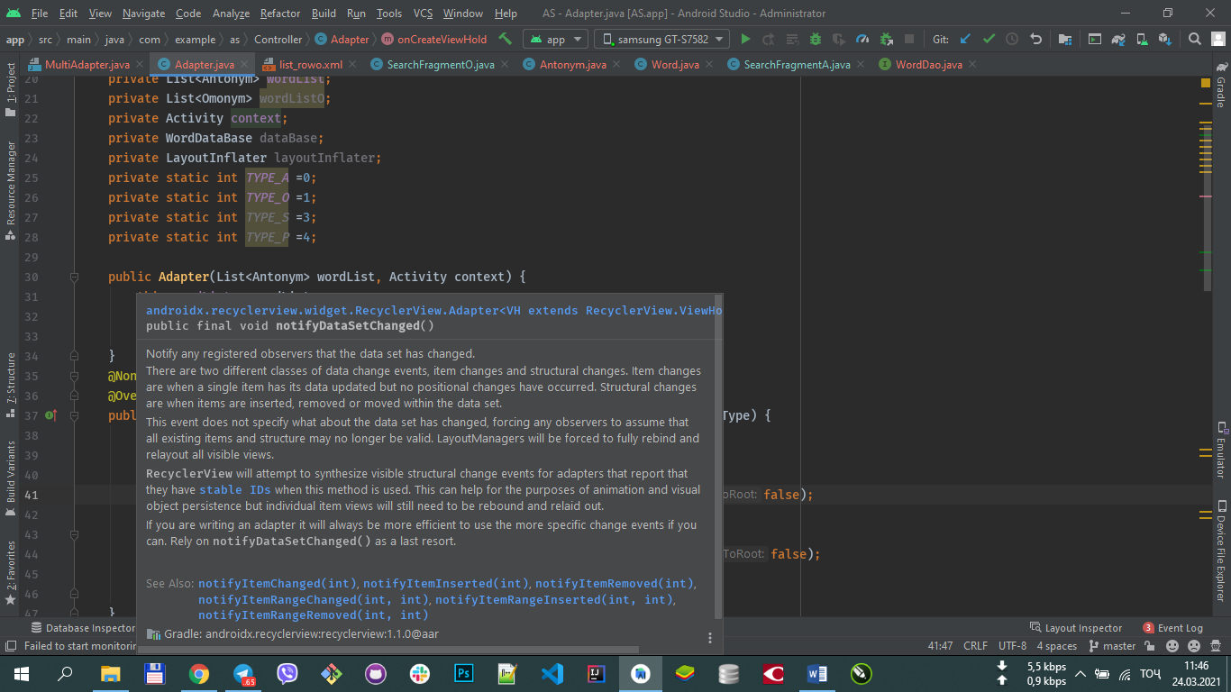The width and height of the screenshot is (1231, 692).
Task: Open the Event Log panel
Action: [x=1172, y=628]
